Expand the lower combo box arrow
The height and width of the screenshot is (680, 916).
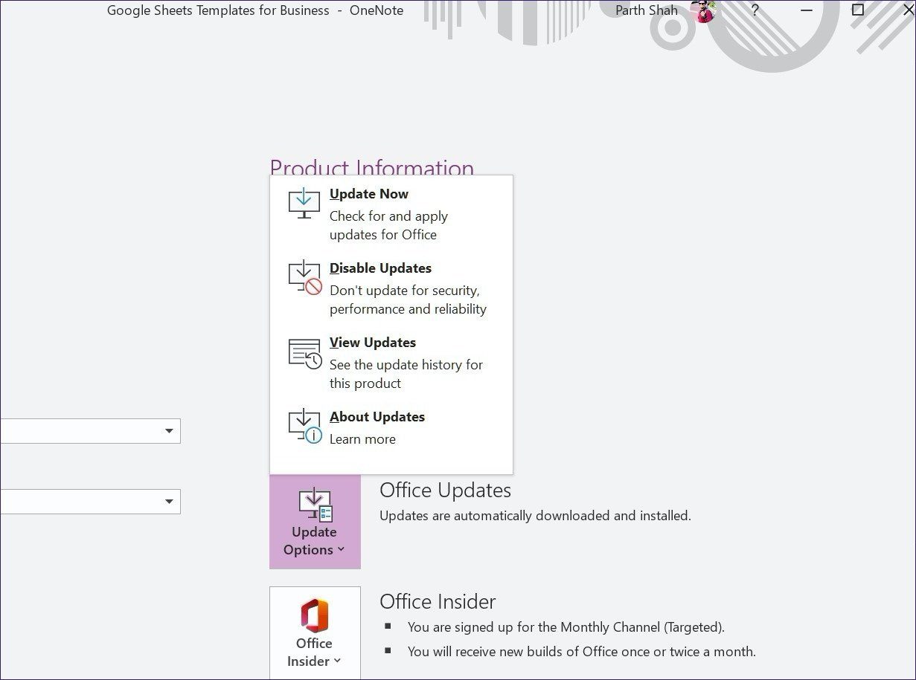pos(169,502)
